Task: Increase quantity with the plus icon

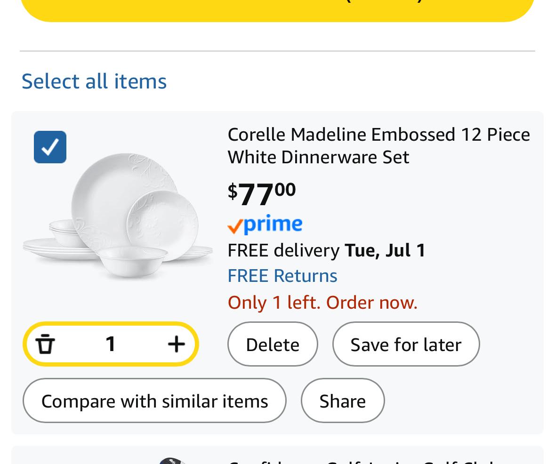Action: [x=176, y=344]
